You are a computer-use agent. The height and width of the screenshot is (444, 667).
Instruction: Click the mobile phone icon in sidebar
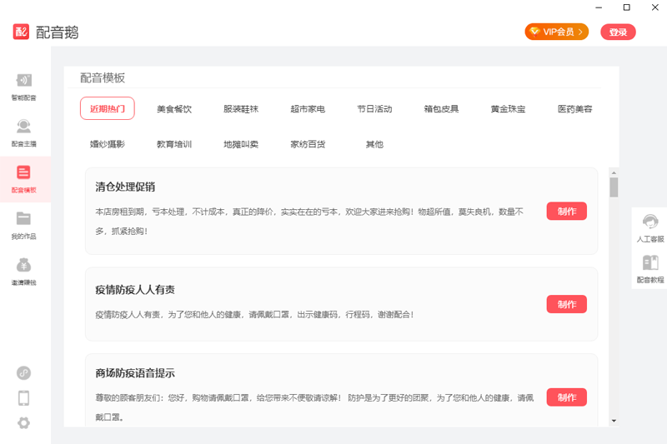(x=23, y=397)
